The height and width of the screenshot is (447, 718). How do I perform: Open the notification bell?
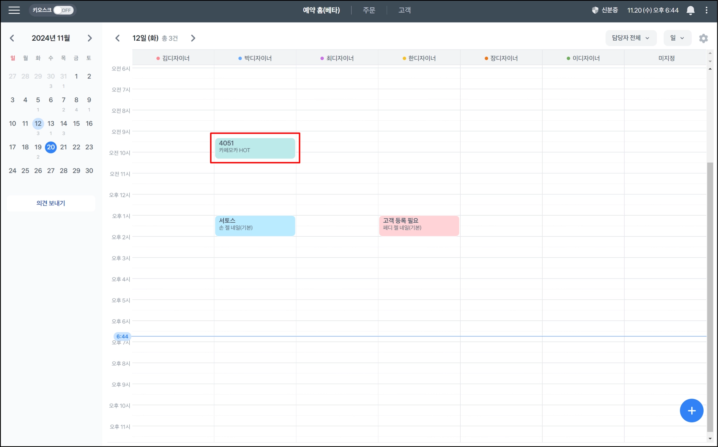690,10
